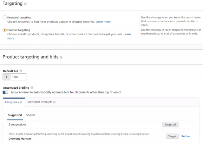203x143 pixels.
Task: Click the info icon beside Targeting heading
Action: 25,4
